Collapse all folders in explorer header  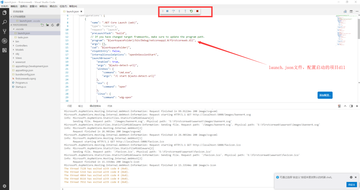(x=58, y=25)
